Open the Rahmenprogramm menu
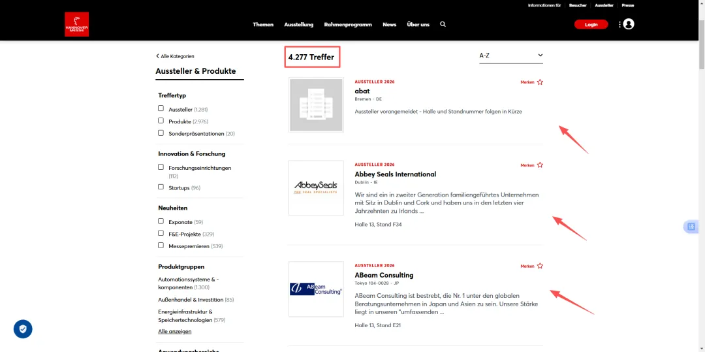Image resolution: width=705 pixels, height=352 pixels. click(348, 24)
